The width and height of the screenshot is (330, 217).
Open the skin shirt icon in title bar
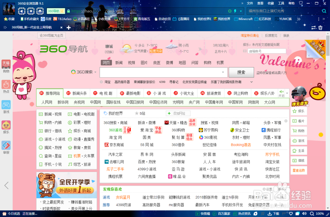301,3
